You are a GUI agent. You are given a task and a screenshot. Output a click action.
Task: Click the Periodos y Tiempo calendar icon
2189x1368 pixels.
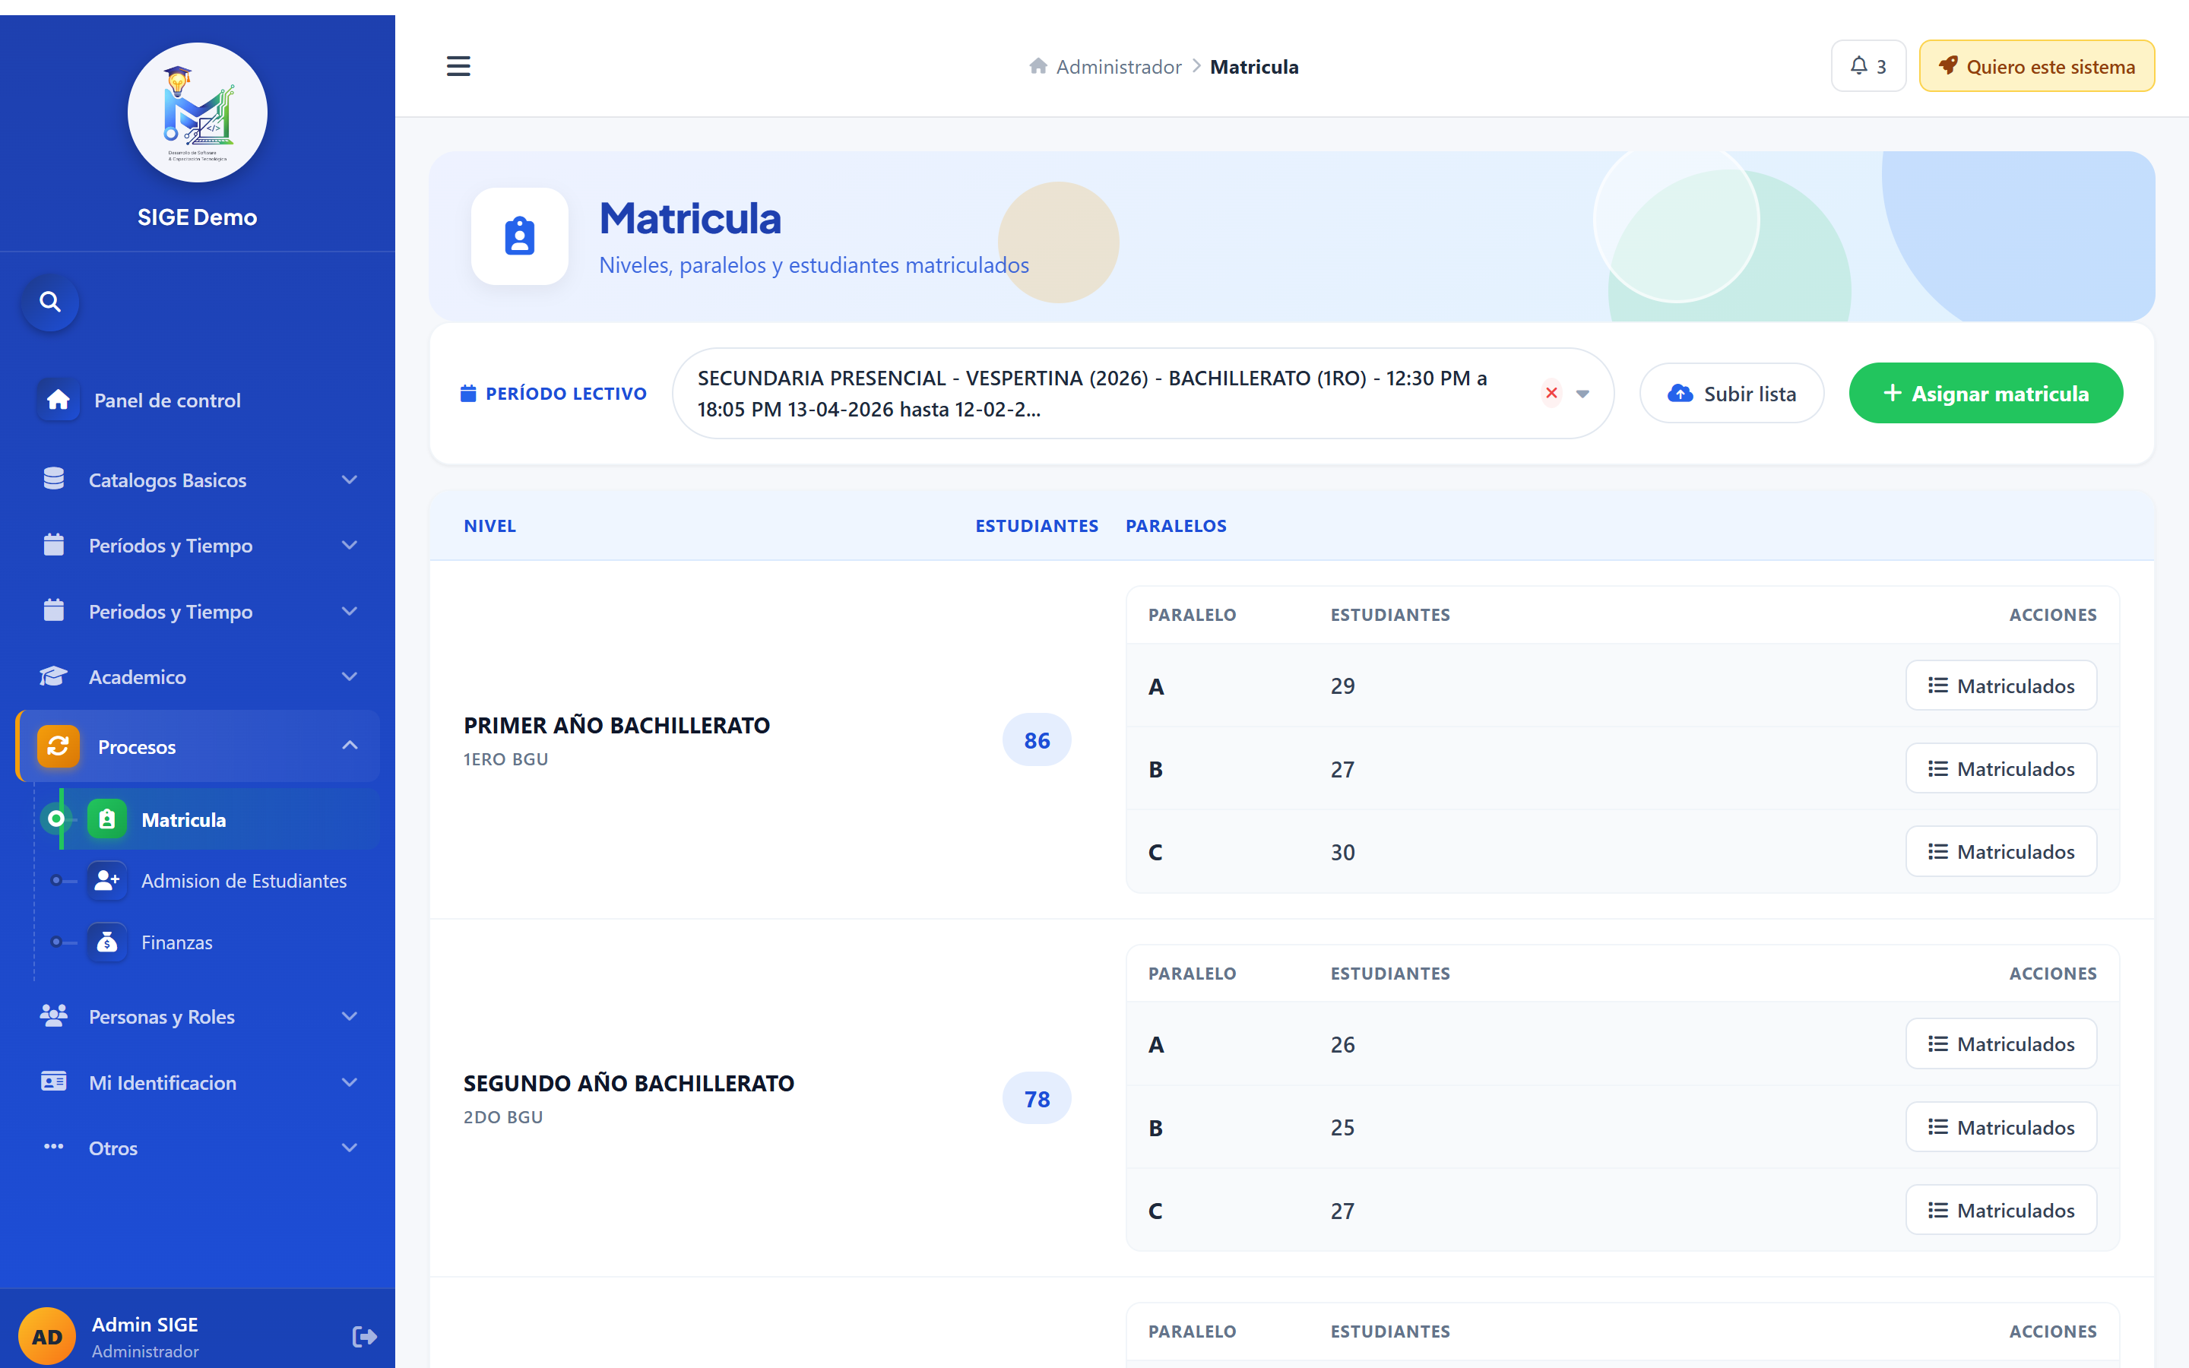53,611
